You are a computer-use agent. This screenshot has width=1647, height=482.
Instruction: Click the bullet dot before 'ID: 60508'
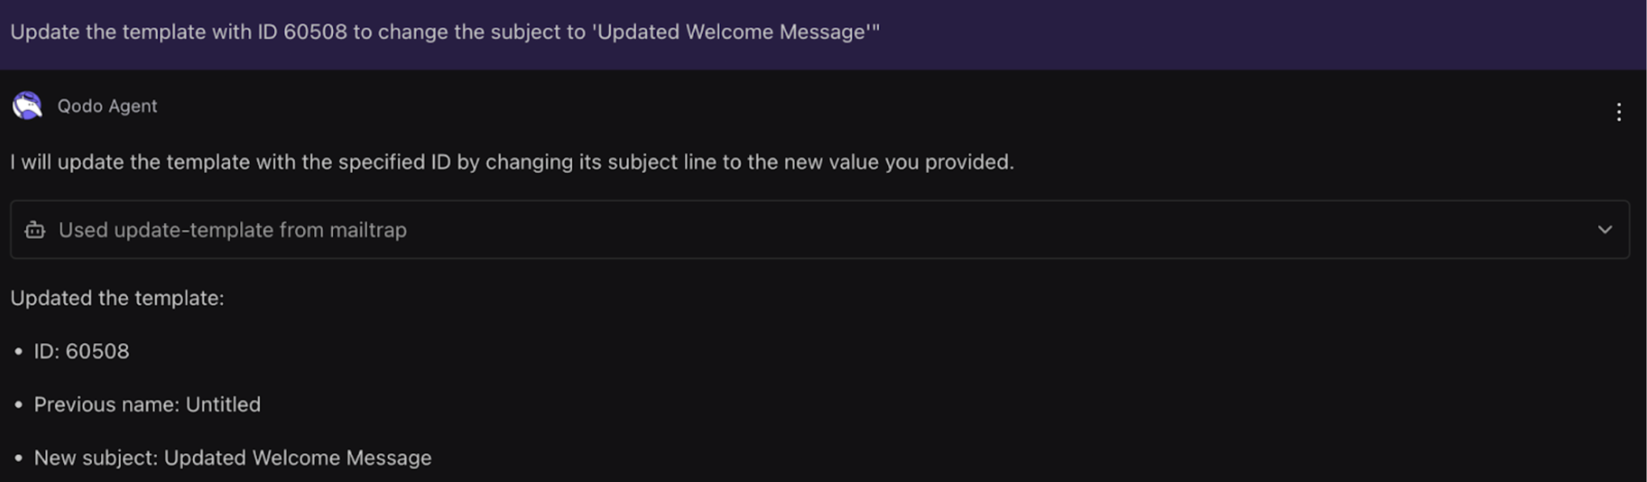[x=19, y=352]
